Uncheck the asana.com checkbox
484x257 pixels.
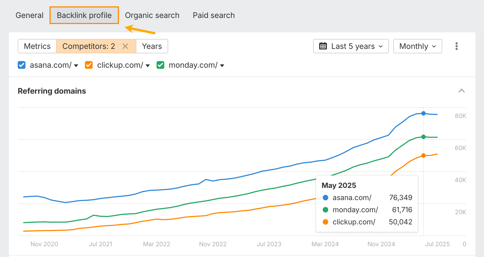(x=21, y=65)
